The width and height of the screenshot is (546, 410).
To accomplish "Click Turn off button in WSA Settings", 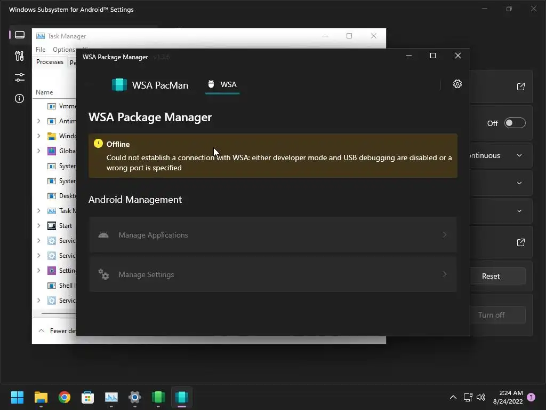I will point(497,315).
